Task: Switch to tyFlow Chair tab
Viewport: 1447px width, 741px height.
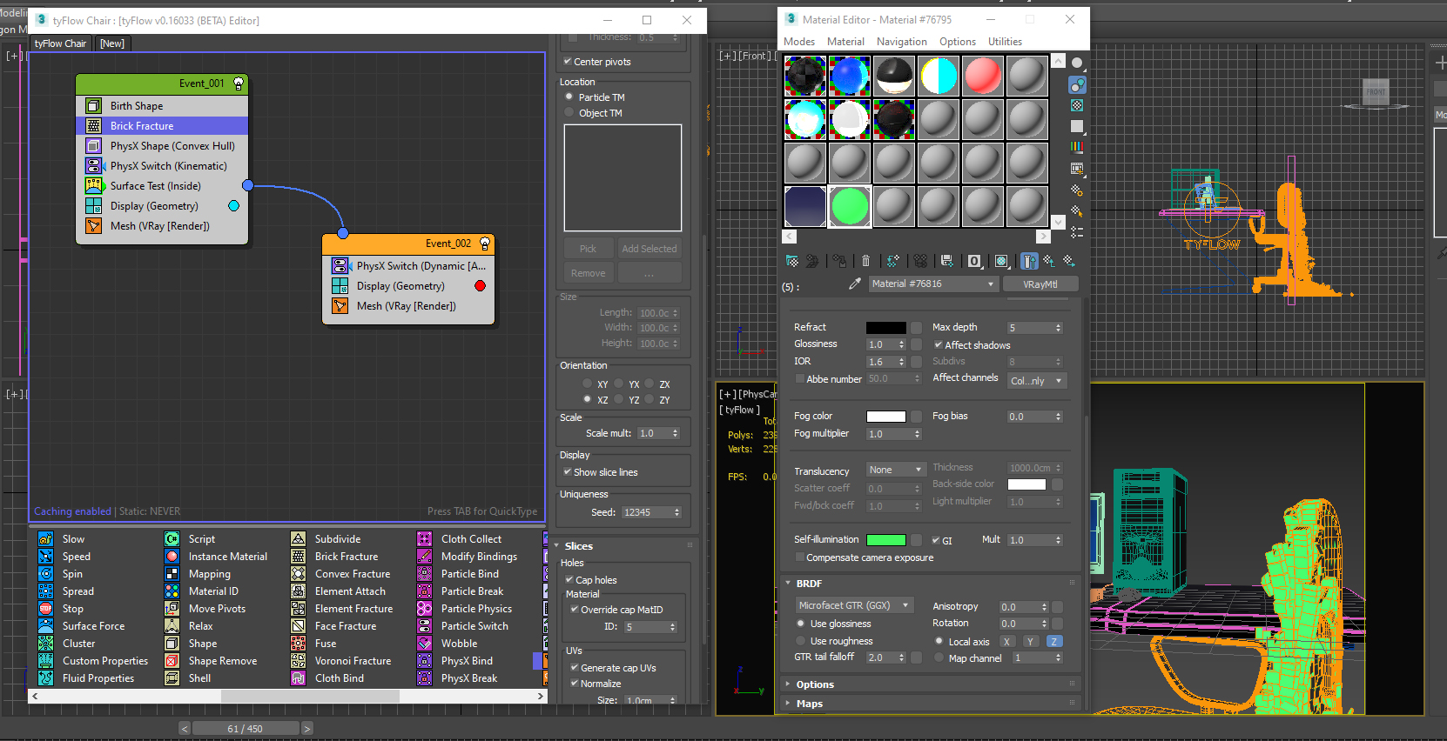Action: coord(61,43)
